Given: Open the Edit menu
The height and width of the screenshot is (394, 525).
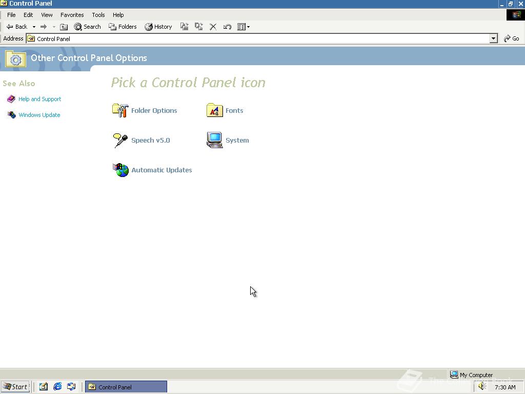Looking at the screenshot, I should pyautogui.click(x=28, y=15).
